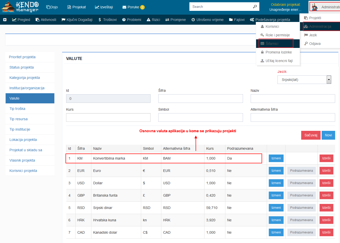
Task: Choose Projekti in the user menu
Action: [320, 18]
